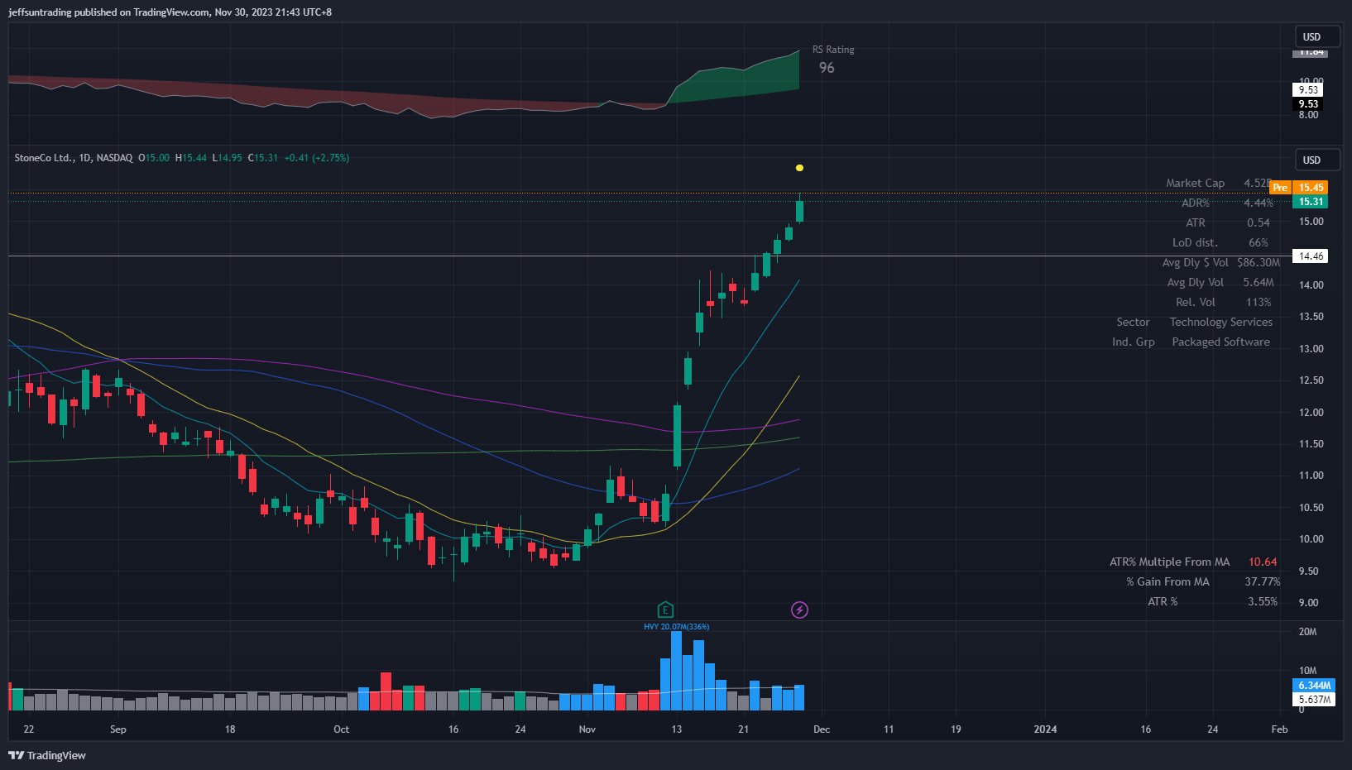
Task: Click the ATR value 0.54
Action: pos(1259,222)
